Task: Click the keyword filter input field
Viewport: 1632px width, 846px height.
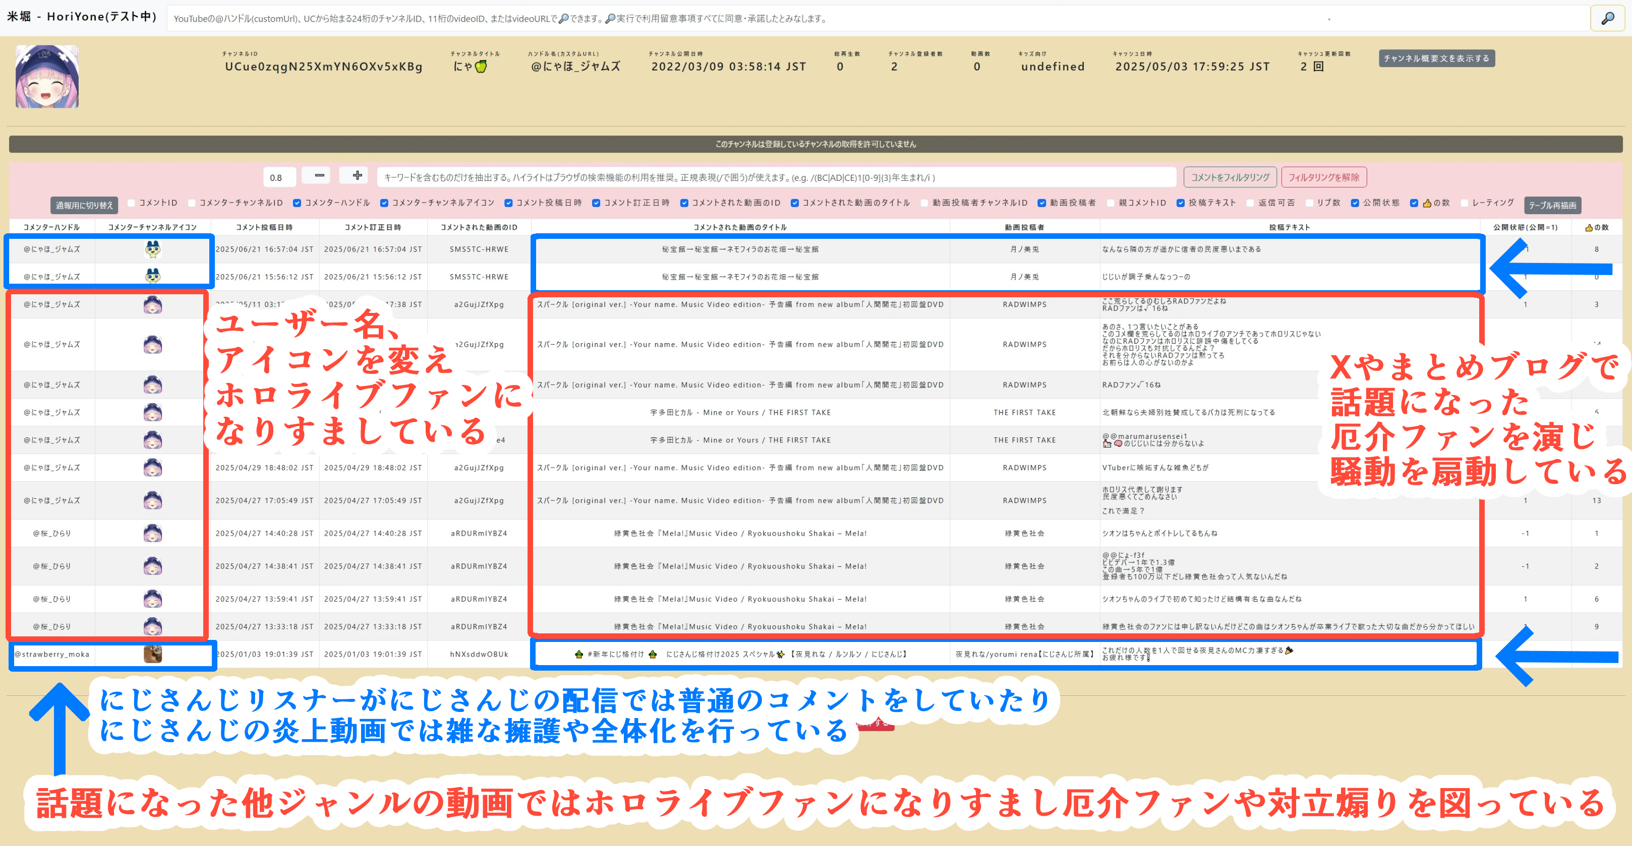Action: click(x=776, y=178)
